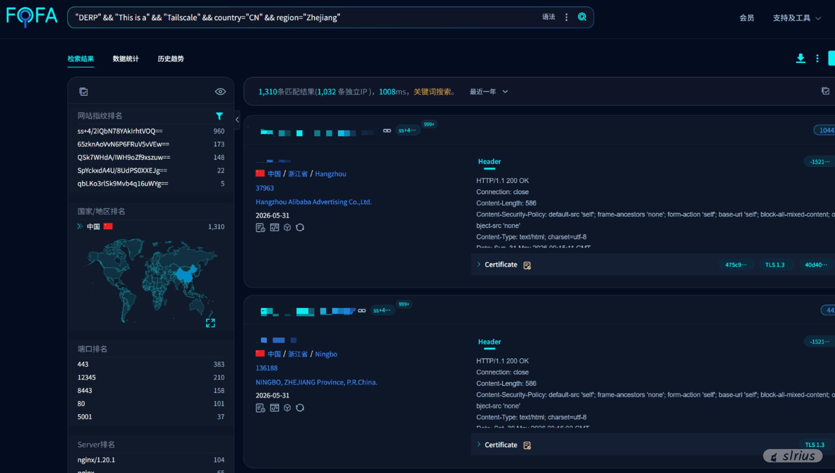The image size is (835, 473).
Task: Open the results three-dot more menu
Action: 817,58
